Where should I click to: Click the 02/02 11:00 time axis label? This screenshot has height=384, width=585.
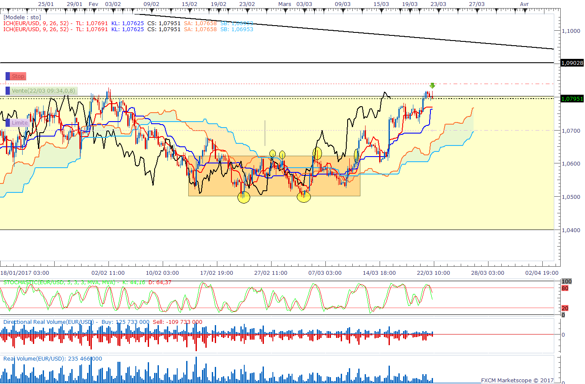[108, 273]
